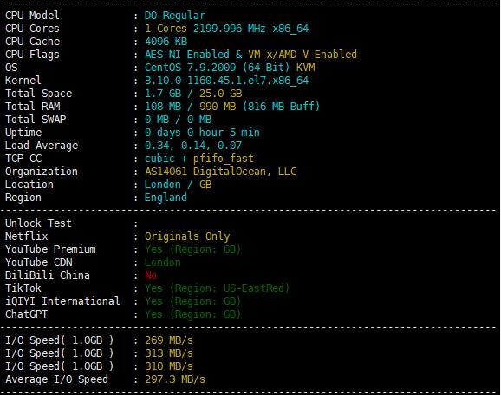
Task: Click the pfifo_fast queue text
Action: point(224,159)
